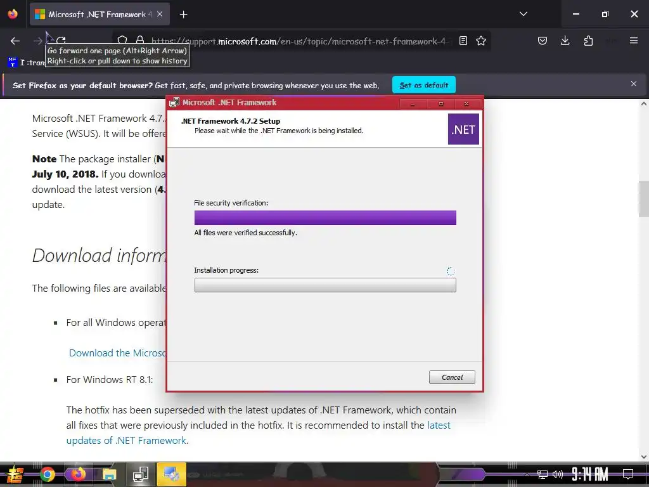Toggle Reader View in the address bar
Screen dimensions: 649x487
pos(463,41)
